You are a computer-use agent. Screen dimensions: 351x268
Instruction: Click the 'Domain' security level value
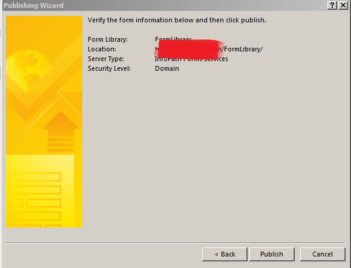[x=167, y=68]
